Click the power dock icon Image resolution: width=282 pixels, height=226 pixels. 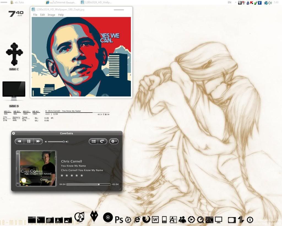tap(250, 220)
